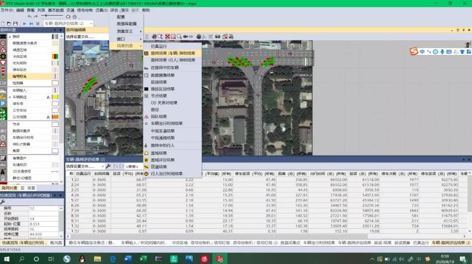The width and height of the screenshot is (472, 264).
Task: Click the parking lot P icon
Action: click(3, 103)
